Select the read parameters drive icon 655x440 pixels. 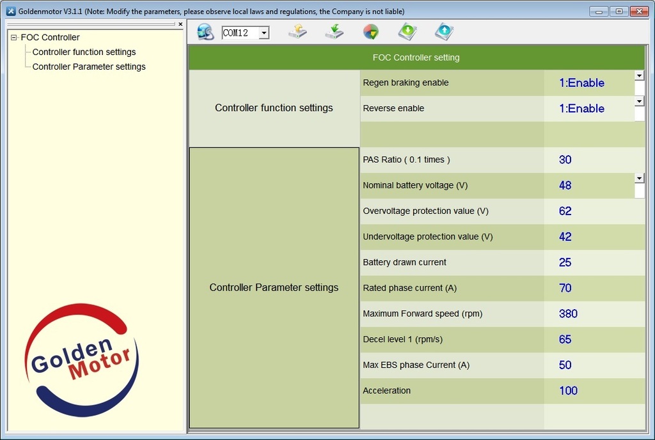[x=297, y=31]
